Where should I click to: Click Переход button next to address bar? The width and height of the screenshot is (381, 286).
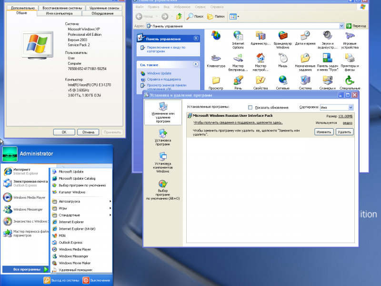pos(356,26)
